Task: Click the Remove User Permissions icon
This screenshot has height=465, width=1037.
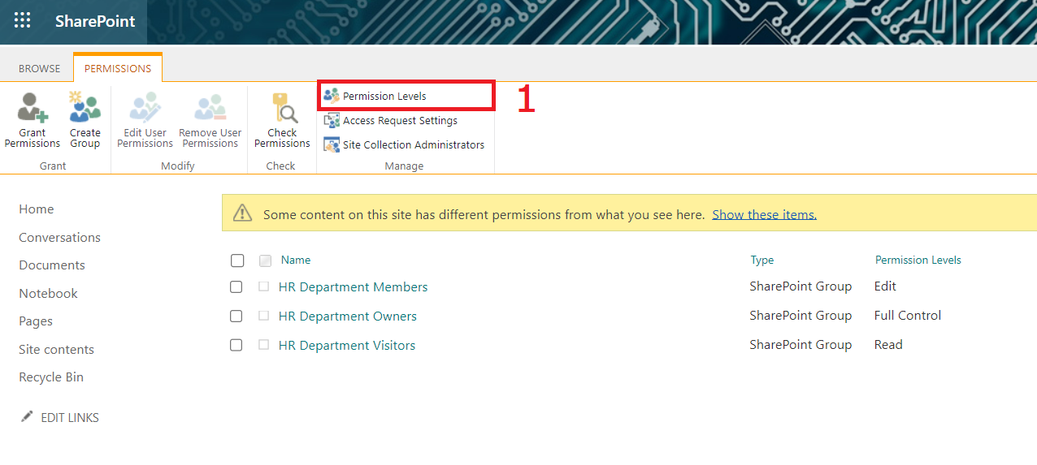Action: (x=210, y=108)
